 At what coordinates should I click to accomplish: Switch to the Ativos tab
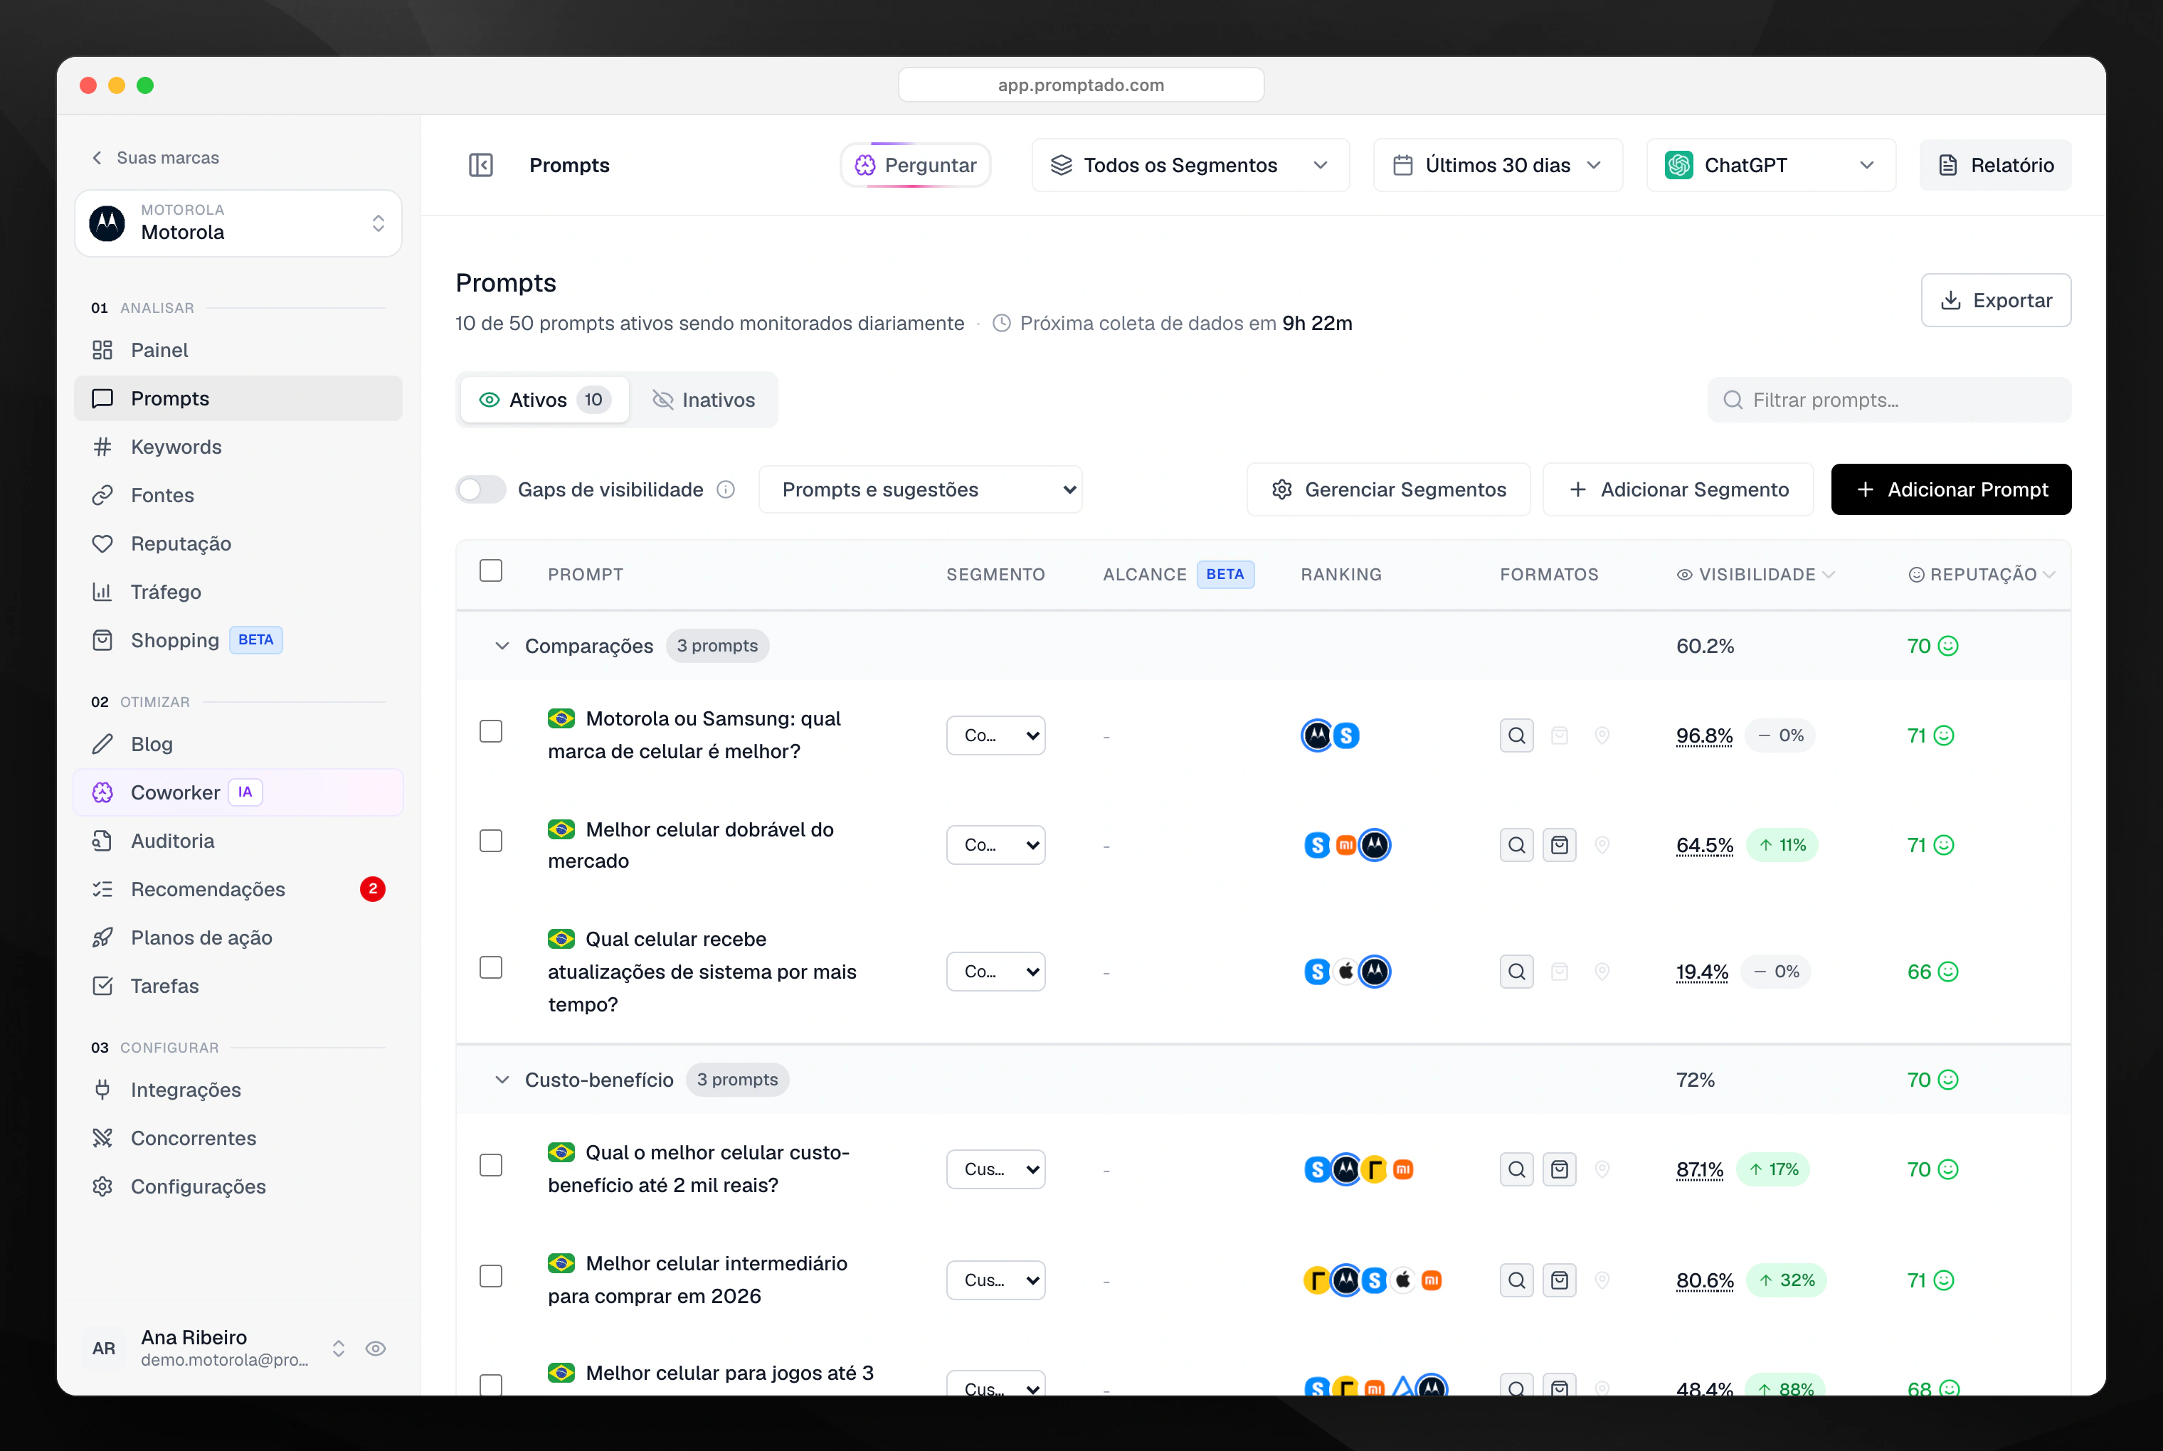pos(544,400)
